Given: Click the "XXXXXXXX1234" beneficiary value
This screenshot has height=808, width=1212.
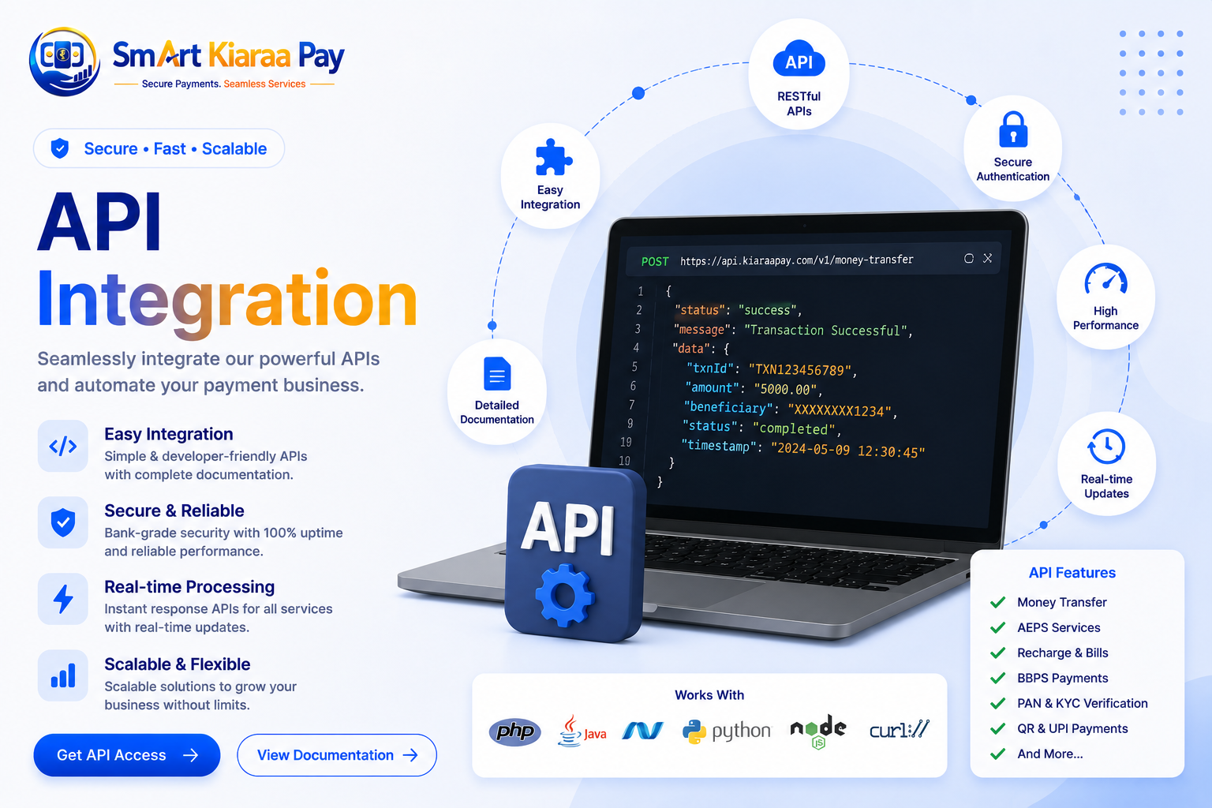Looking at the screenshot, I should [x=840, y=410].
